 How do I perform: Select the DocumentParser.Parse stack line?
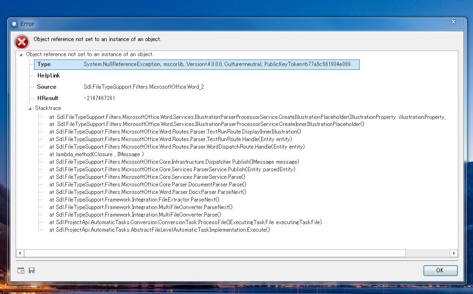pyautogui.click(x=148, y=184)
